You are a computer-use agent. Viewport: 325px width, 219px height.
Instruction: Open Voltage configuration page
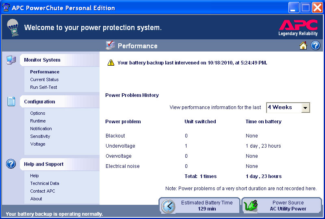pyautogui.click(x=38, y=144)
